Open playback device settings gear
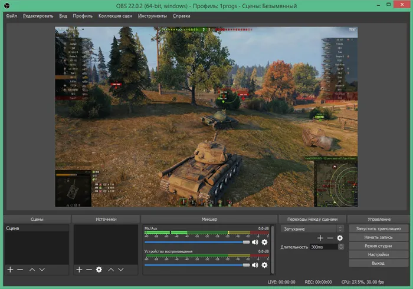413x289 pixels. click(264, 265)
